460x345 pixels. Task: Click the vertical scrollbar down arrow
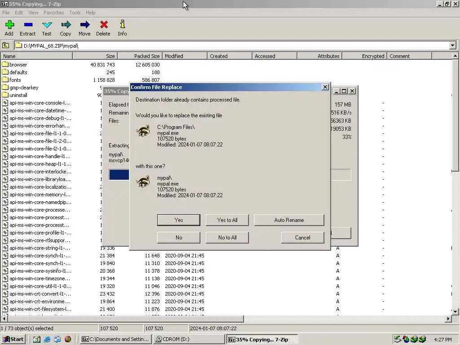pyautogui.click(x=455, y=311)
